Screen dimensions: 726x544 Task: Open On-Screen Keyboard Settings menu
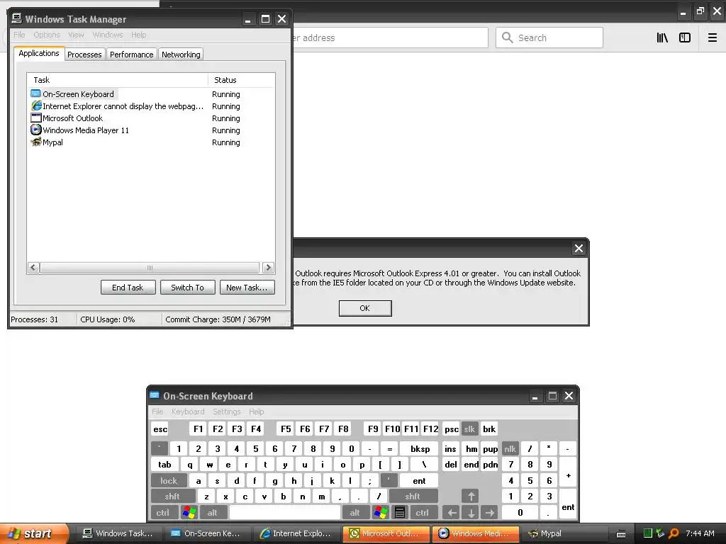(x=226, y=412)
